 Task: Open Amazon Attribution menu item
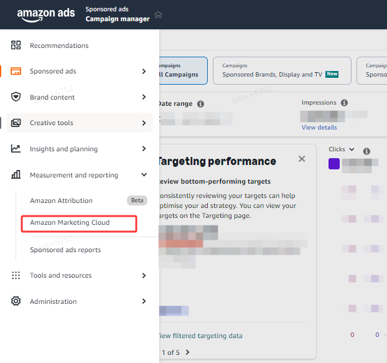[61, 200]
